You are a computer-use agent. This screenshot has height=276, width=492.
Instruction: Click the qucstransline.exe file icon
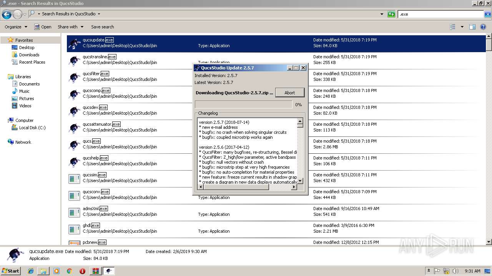coord(74,61)
